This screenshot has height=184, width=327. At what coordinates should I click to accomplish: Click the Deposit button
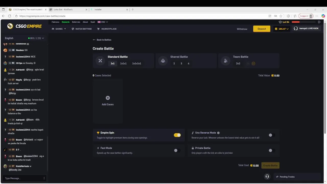coord(262,29)
